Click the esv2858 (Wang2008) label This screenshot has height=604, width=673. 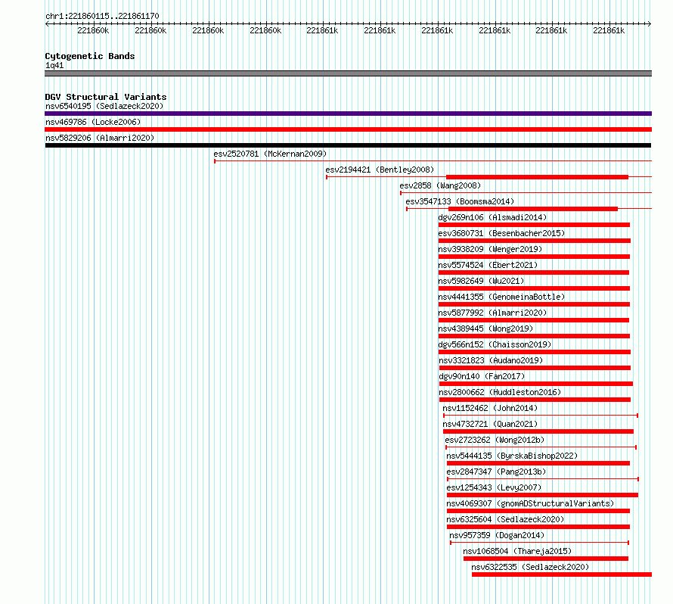(440, 185)
